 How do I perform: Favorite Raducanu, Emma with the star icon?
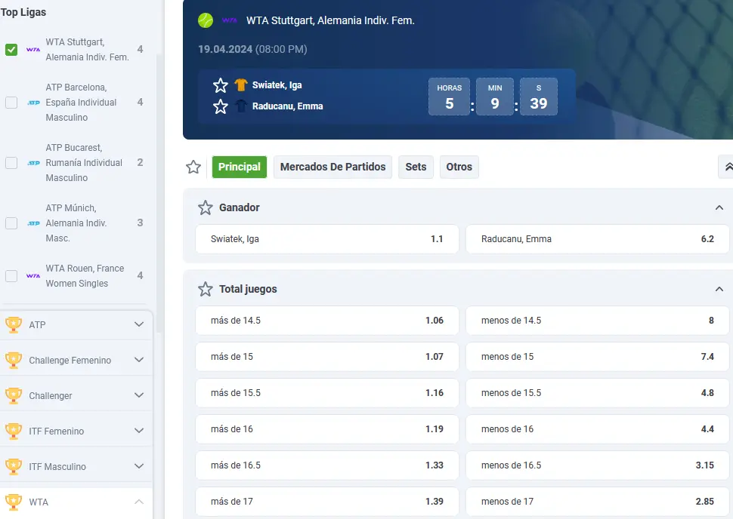point(221,106)
